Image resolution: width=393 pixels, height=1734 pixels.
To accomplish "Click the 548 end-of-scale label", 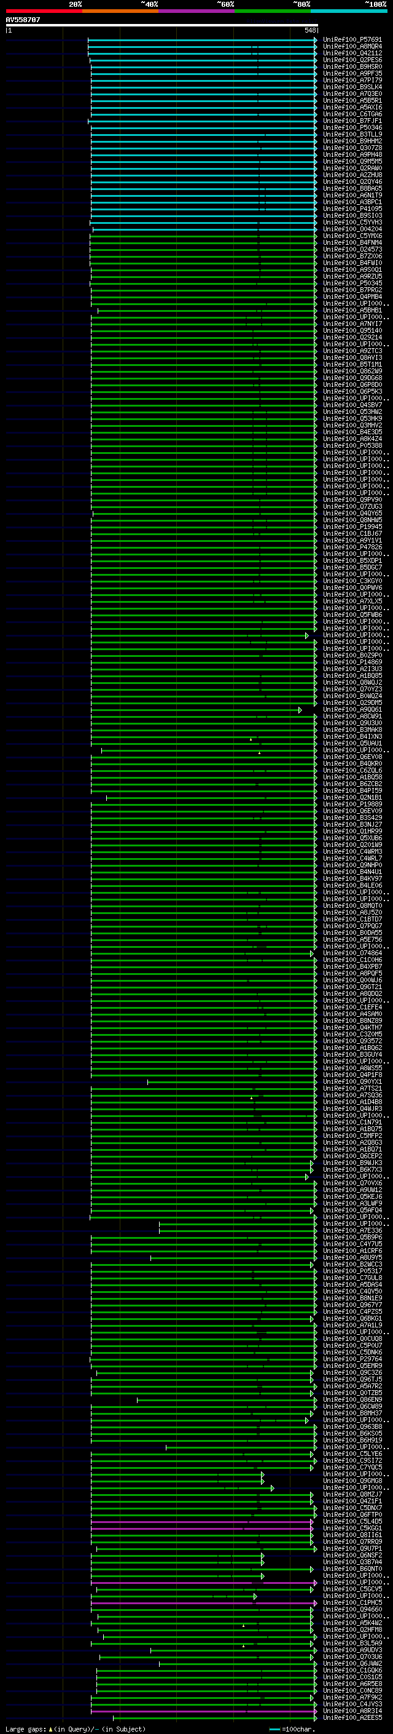I will click(309, 30).
